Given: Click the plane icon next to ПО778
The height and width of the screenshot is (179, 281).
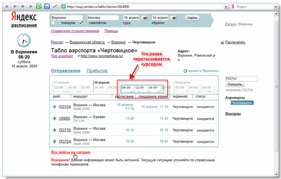Looking at the screenshot, I should point(54,130).
